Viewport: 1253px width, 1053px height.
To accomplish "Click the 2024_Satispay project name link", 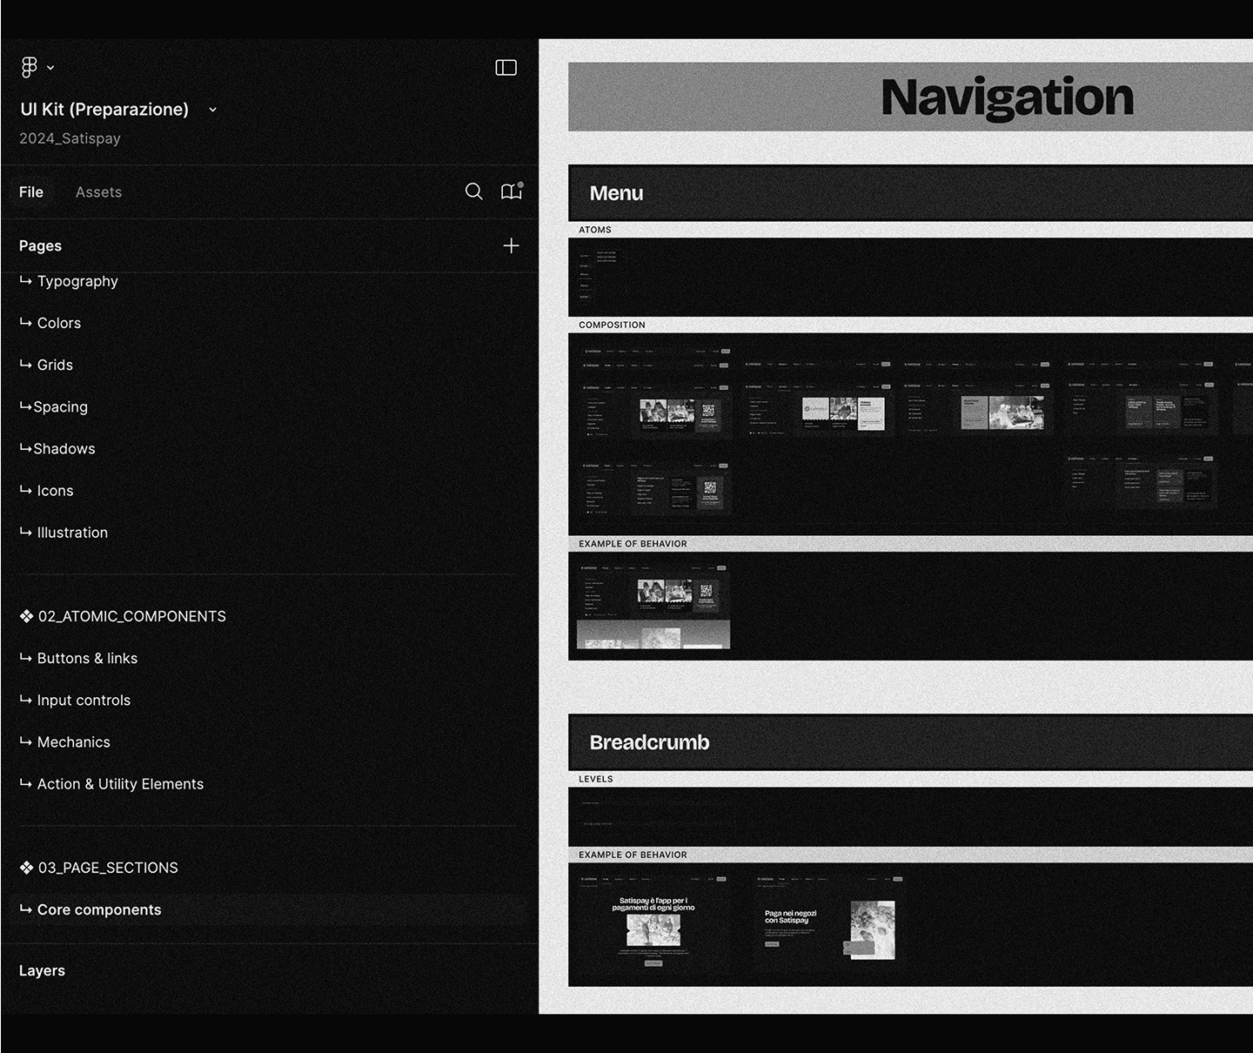I will (70, 138).
